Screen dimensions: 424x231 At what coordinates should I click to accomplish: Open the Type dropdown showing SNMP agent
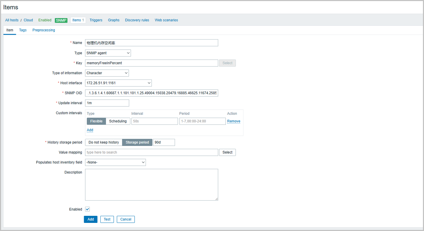click(108, 53)
